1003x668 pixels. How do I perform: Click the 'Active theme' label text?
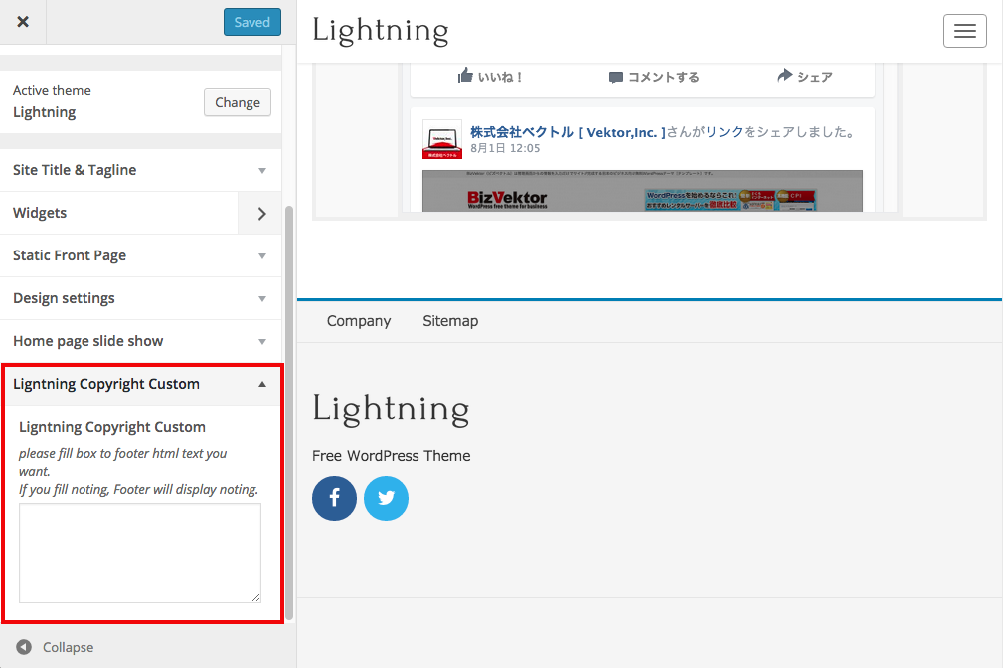tap(52, 90)
